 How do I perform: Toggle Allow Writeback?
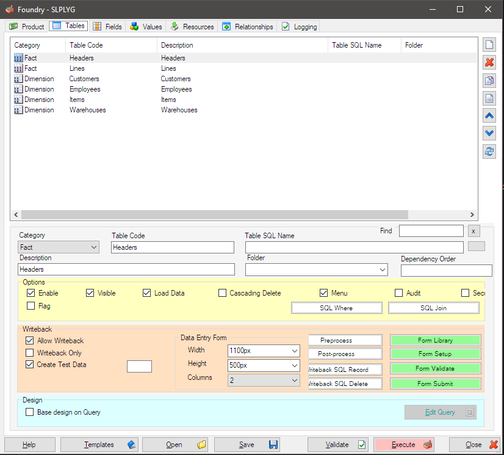point(29,340)
